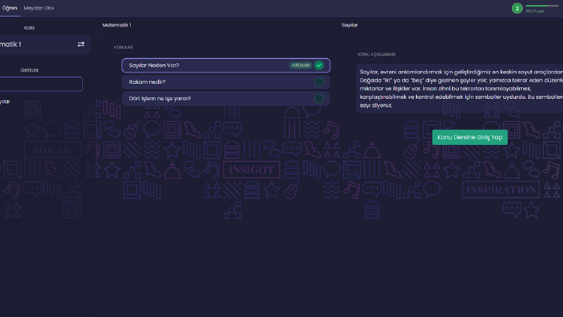Click the outlined box under Üniteler

pyautogui.click(x=41, y=84)
